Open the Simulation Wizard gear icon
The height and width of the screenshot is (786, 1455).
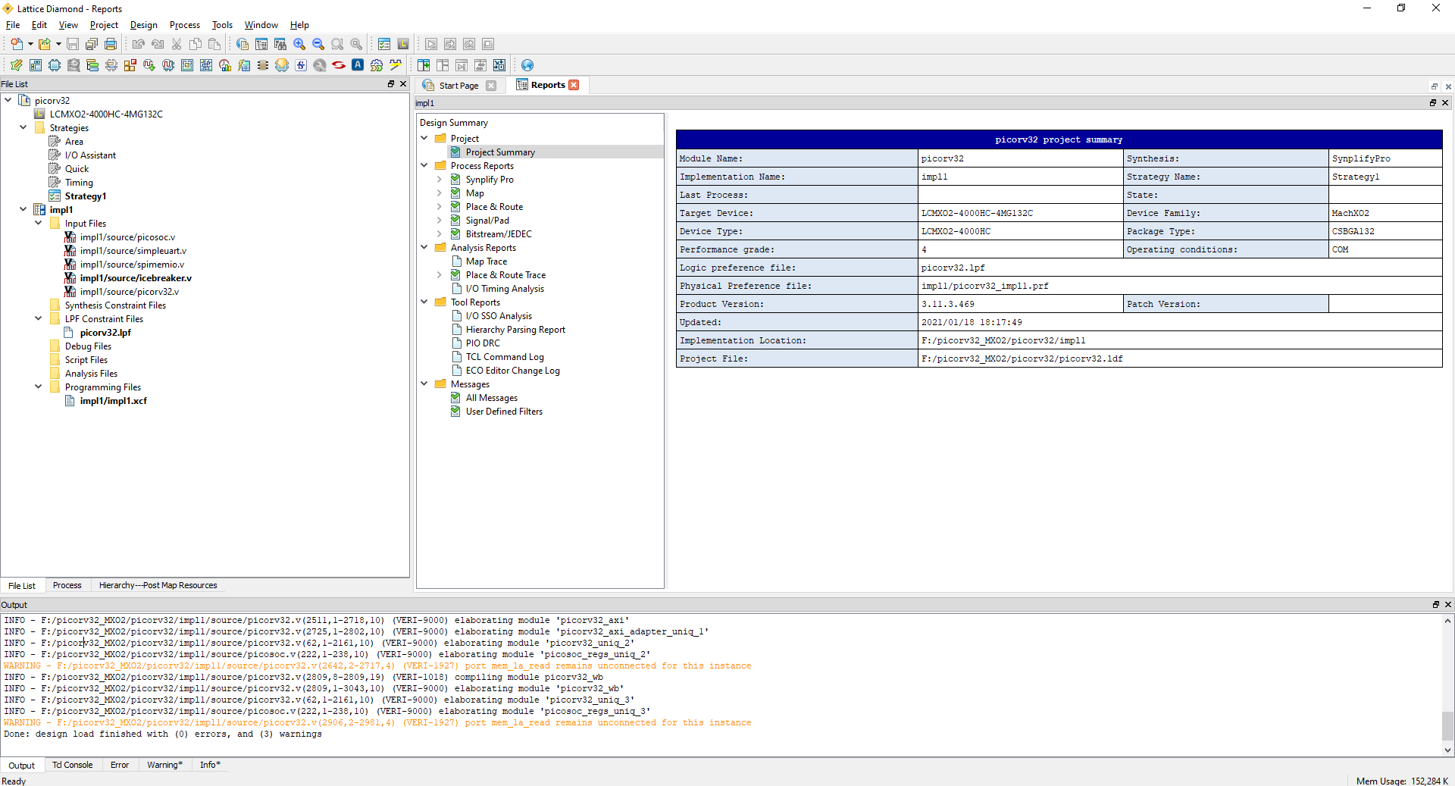point(377,65)
